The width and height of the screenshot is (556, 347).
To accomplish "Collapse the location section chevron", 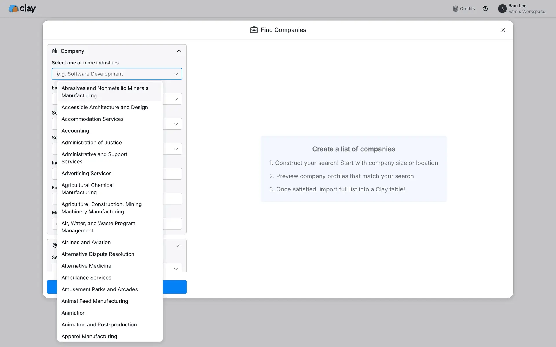I will click(179, 246).
